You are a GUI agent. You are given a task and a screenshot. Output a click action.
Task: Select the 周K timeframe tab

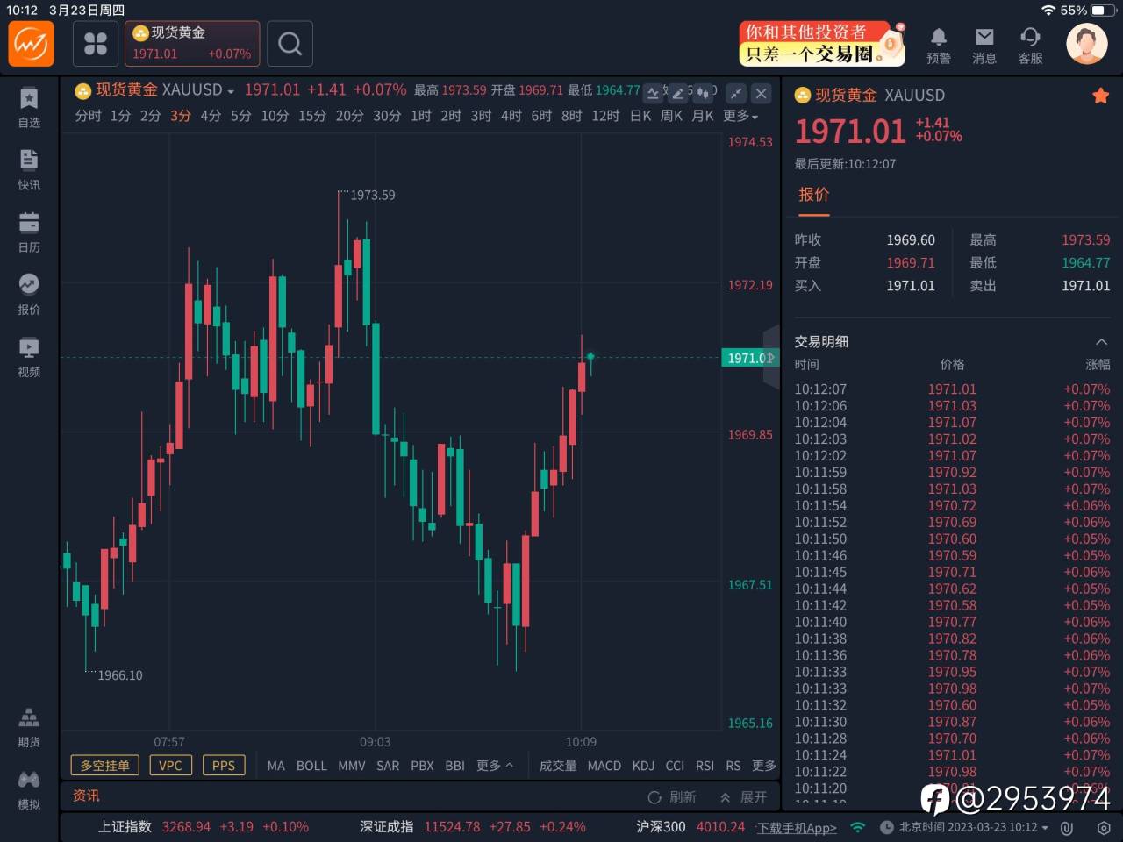coord(671,116)
